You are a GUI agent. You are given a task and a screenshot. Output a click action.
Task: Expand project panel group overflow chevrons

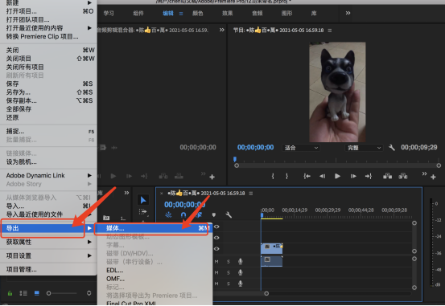coord(126,193)
